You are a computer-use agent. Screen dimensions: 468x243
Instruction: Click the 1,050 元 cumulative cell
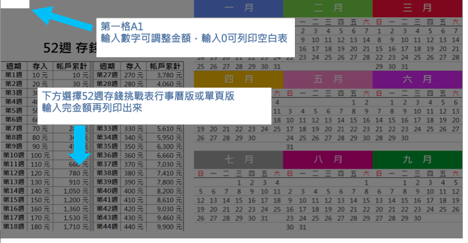click(x=72, y=191)
